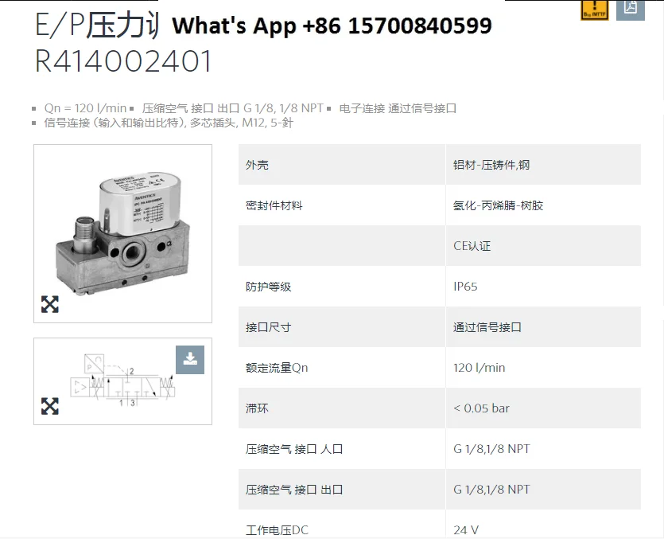Image resolution: width=664 pixels, height=539 pixels.
Task: Download the pneumatic symbol diagram
Action: click(190, 360)
